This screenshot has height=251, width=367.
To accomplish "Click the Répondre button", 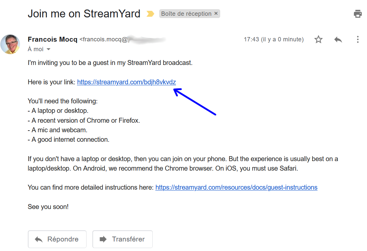I will point(57,239).
